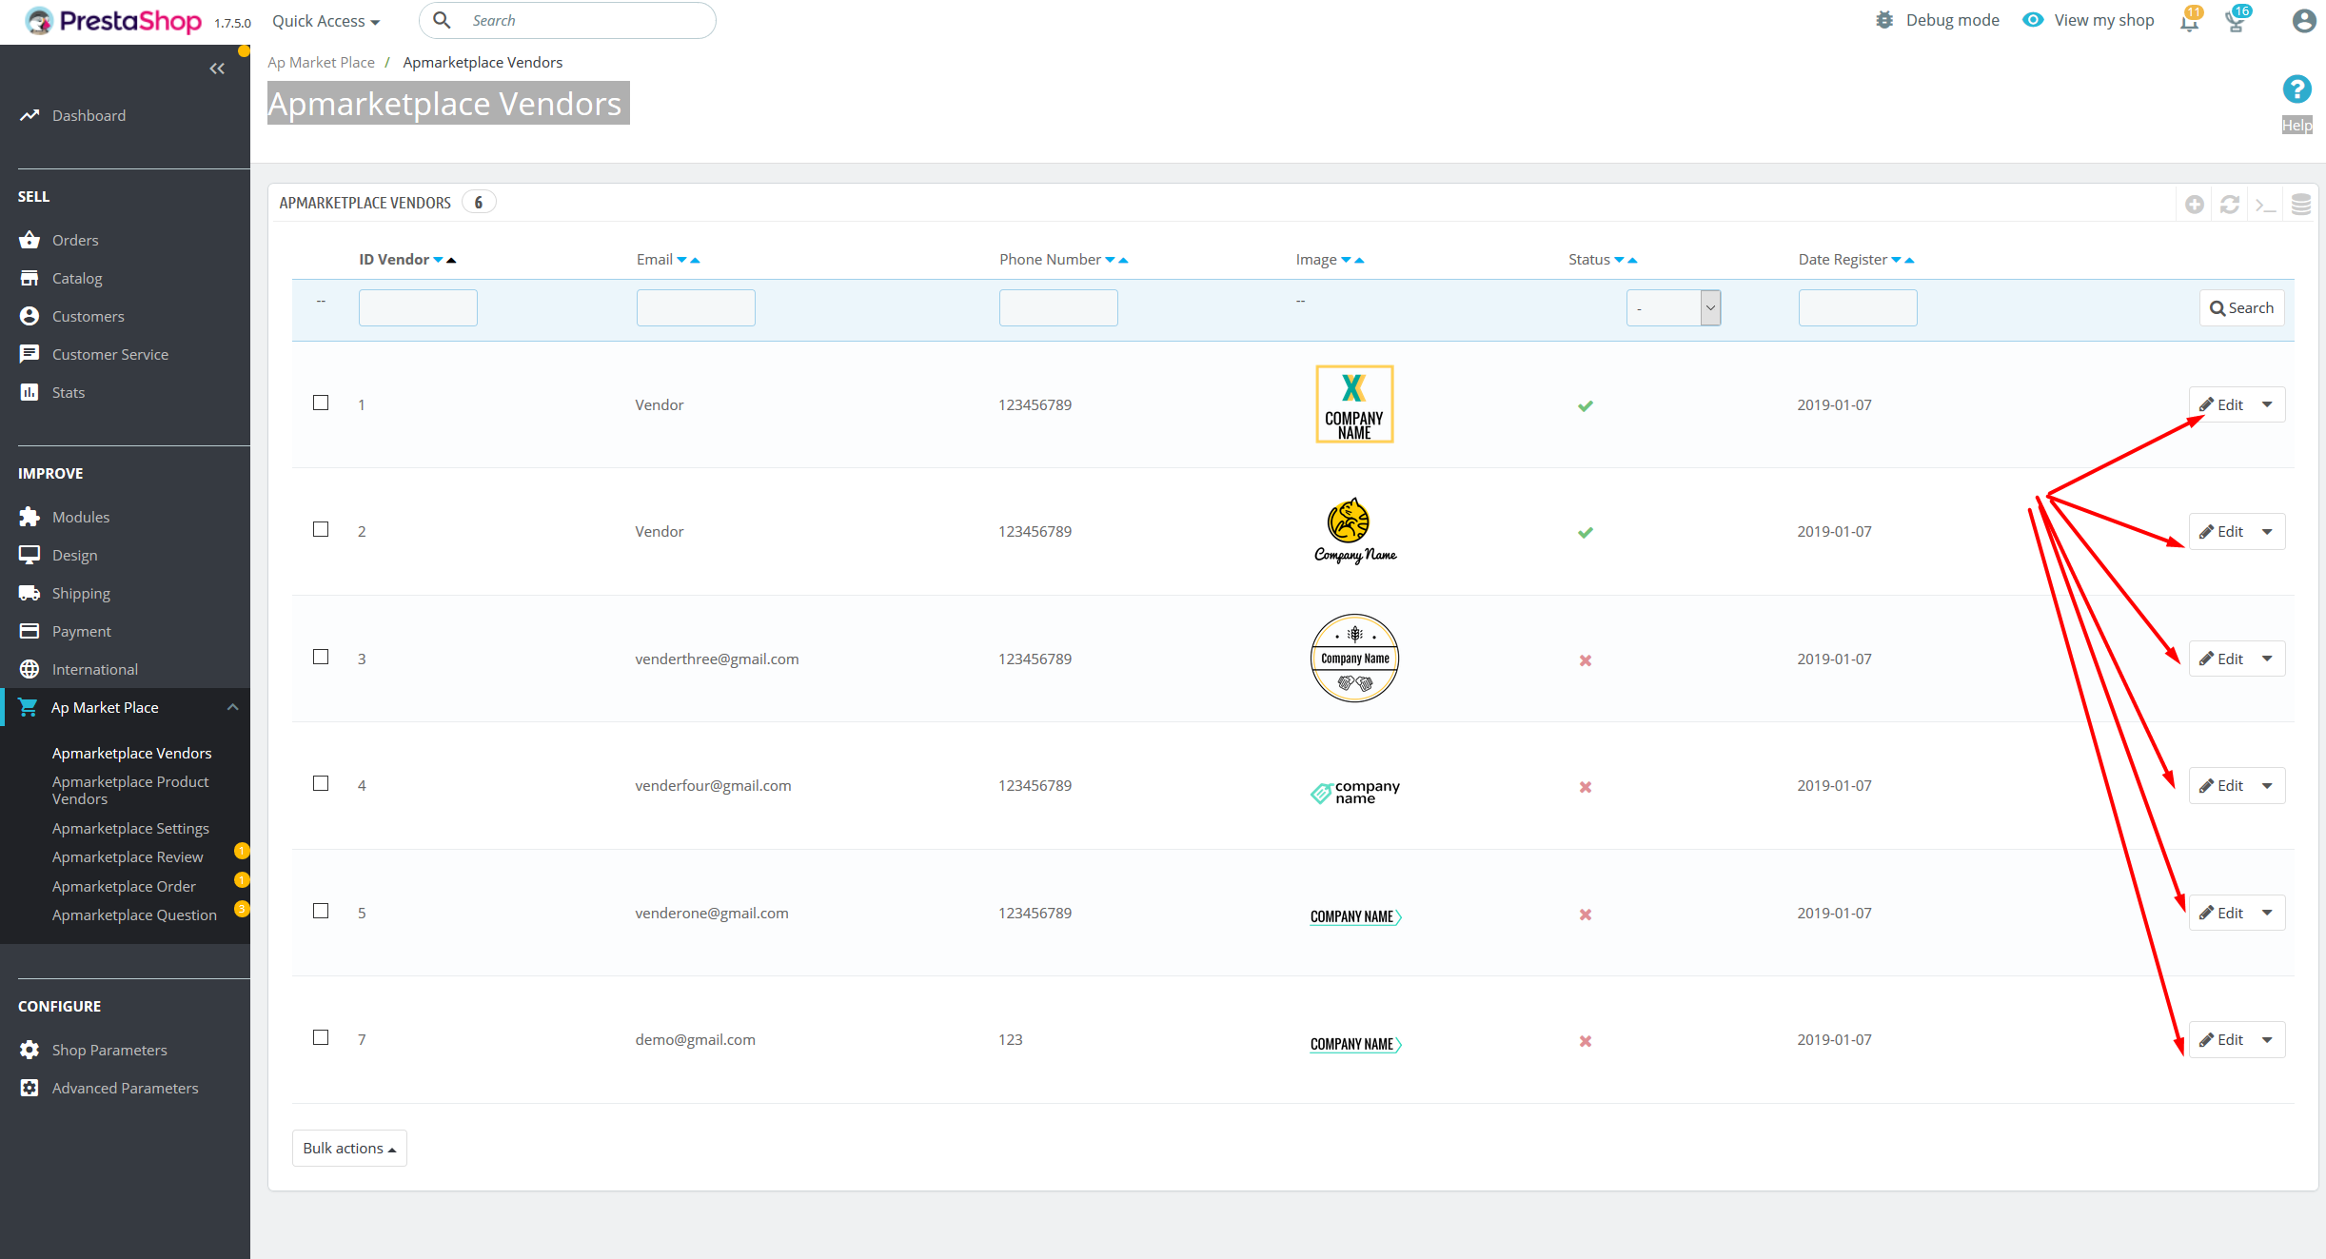Click the add new vendor plus icon
The height and width of the screenshot is (1259, 2326).
click(2195, 203)
